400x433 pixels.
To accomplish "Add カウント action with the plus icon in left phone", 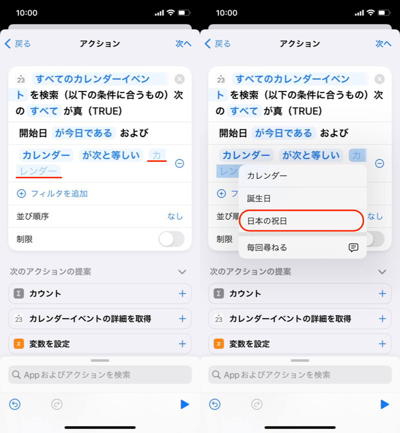I will pos(182,293).
